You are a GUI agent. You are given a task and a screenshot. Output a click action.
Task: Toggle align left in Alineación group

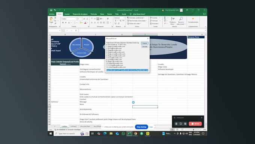coord(92,23)
